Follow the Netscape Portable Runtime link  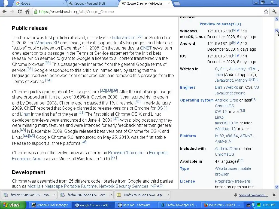pos(71,186)
